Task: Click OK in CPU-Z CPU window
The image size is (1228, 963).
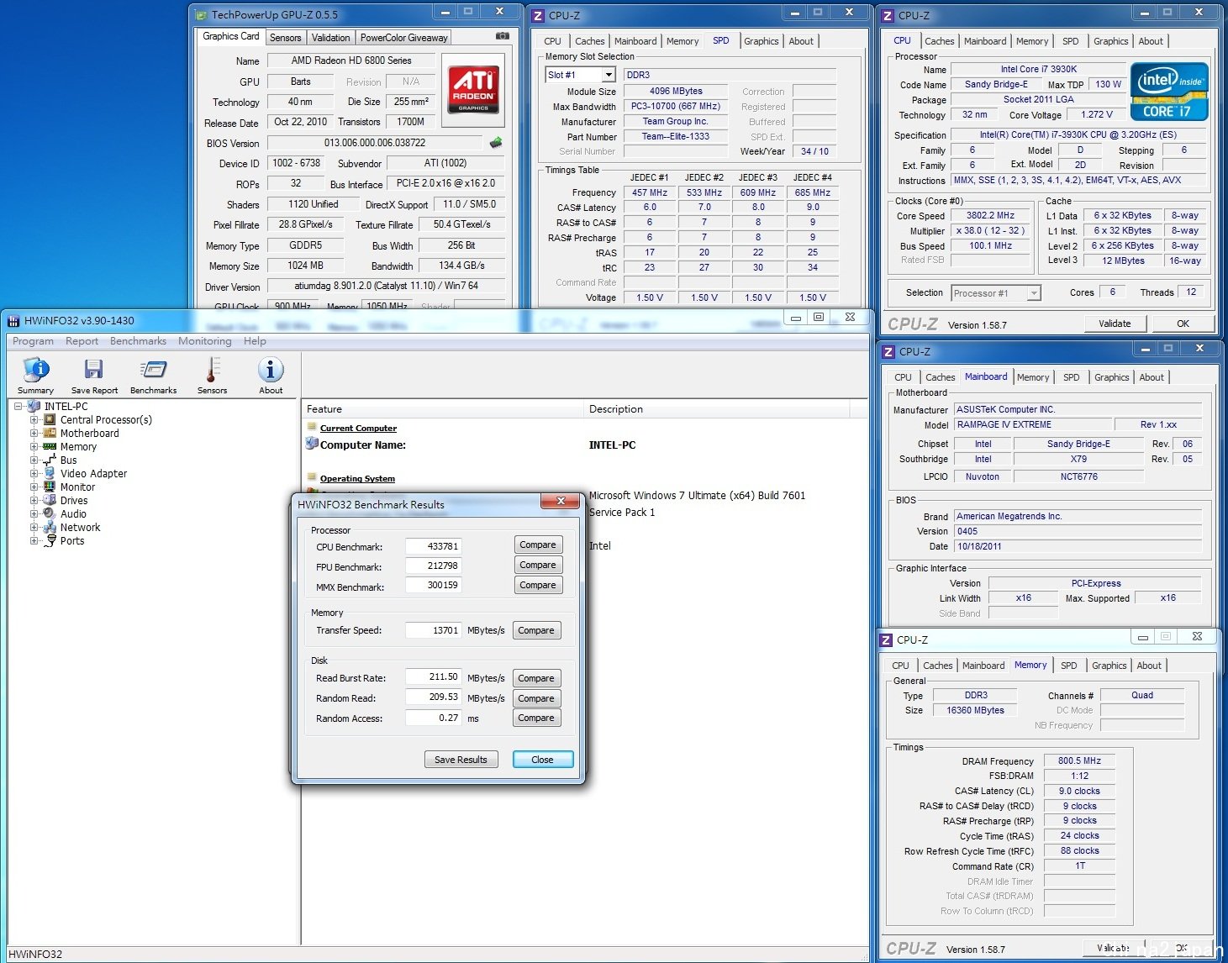Action: tap(1183, 324)
